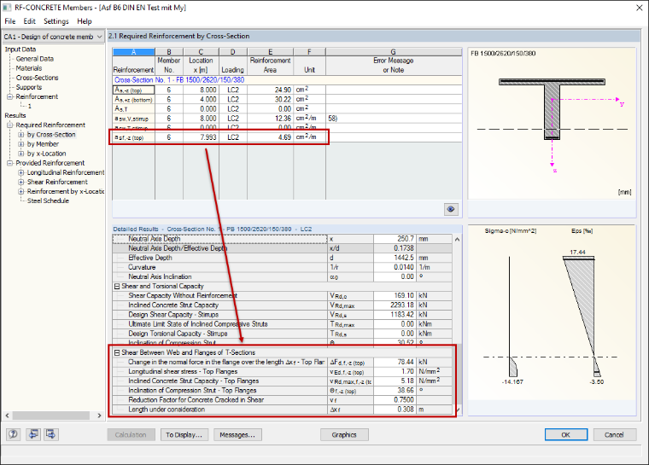Select Supports in the navigator
Image resolution: width=649 pixels, height=465 pixels.
pyautogui.click(x=29, y=87)
